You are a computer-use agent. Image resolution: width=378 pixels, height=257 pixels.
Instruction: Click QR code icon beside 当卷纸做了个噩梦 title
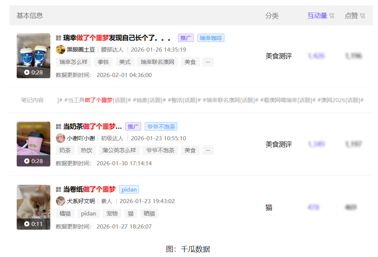58,189
